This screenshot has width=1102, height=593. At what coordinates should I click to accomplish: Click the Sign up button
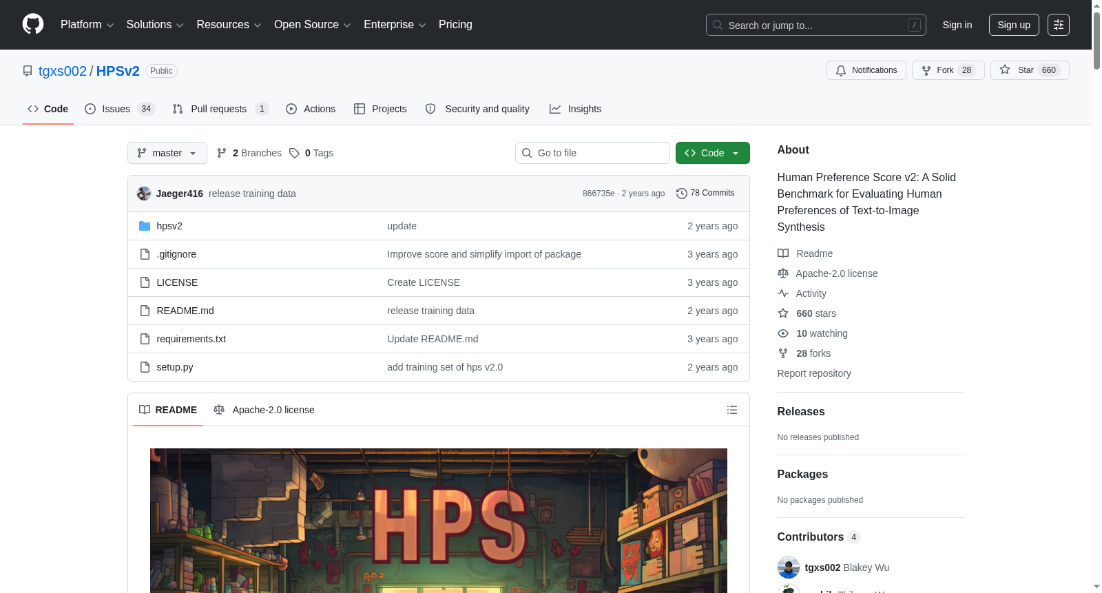coord(1014,25)
